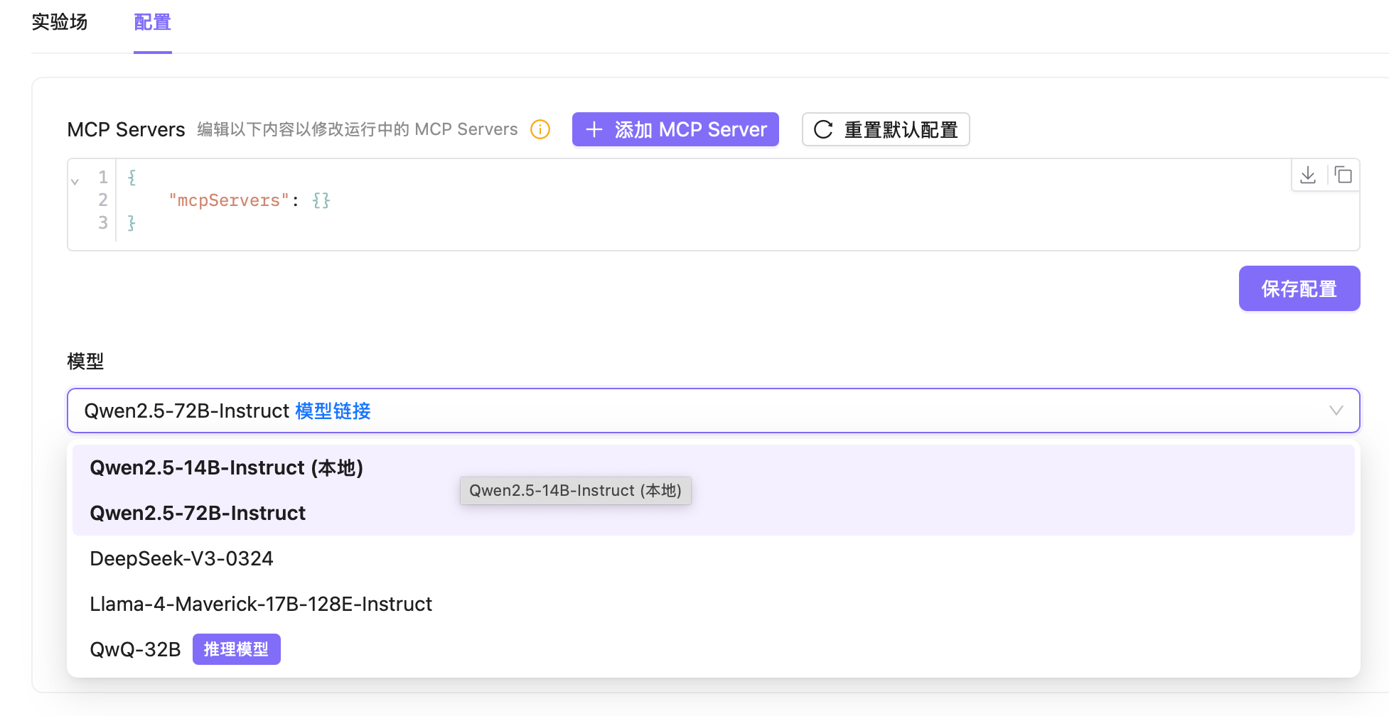Image resolution: width=1389 pixels, height=716 pixels.
Task: Select Llama-4-Maverick-17B-128E-Instruct model
Action: point(714,604)
